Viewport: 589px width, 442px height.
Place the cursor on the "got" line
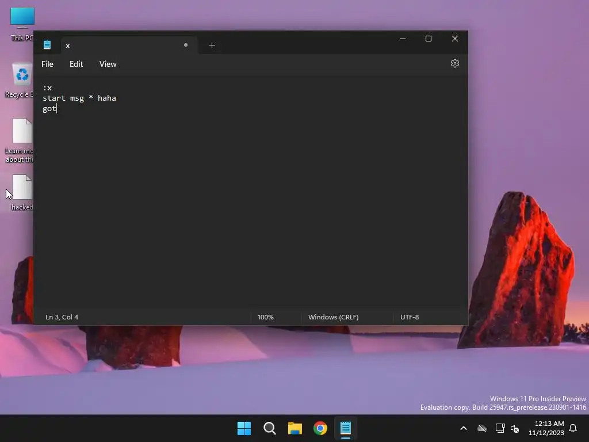tap(49, 109)
